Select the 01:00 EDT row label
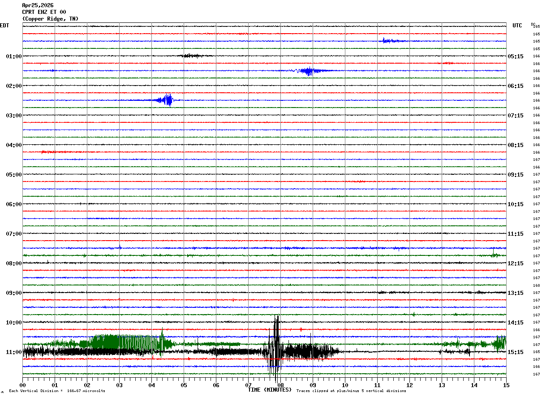This screenshot has height=397, width=542. pos(13,56)
